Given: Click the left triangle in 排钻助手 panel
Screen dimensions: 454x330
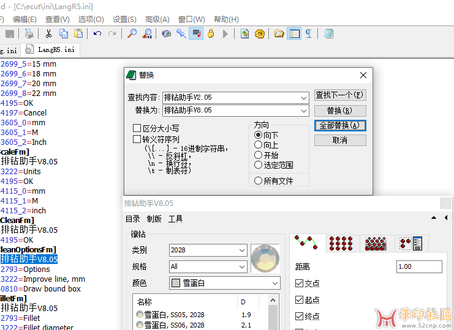Looking at the screenshot, I should pyautogui.click(x=446, y=218).
